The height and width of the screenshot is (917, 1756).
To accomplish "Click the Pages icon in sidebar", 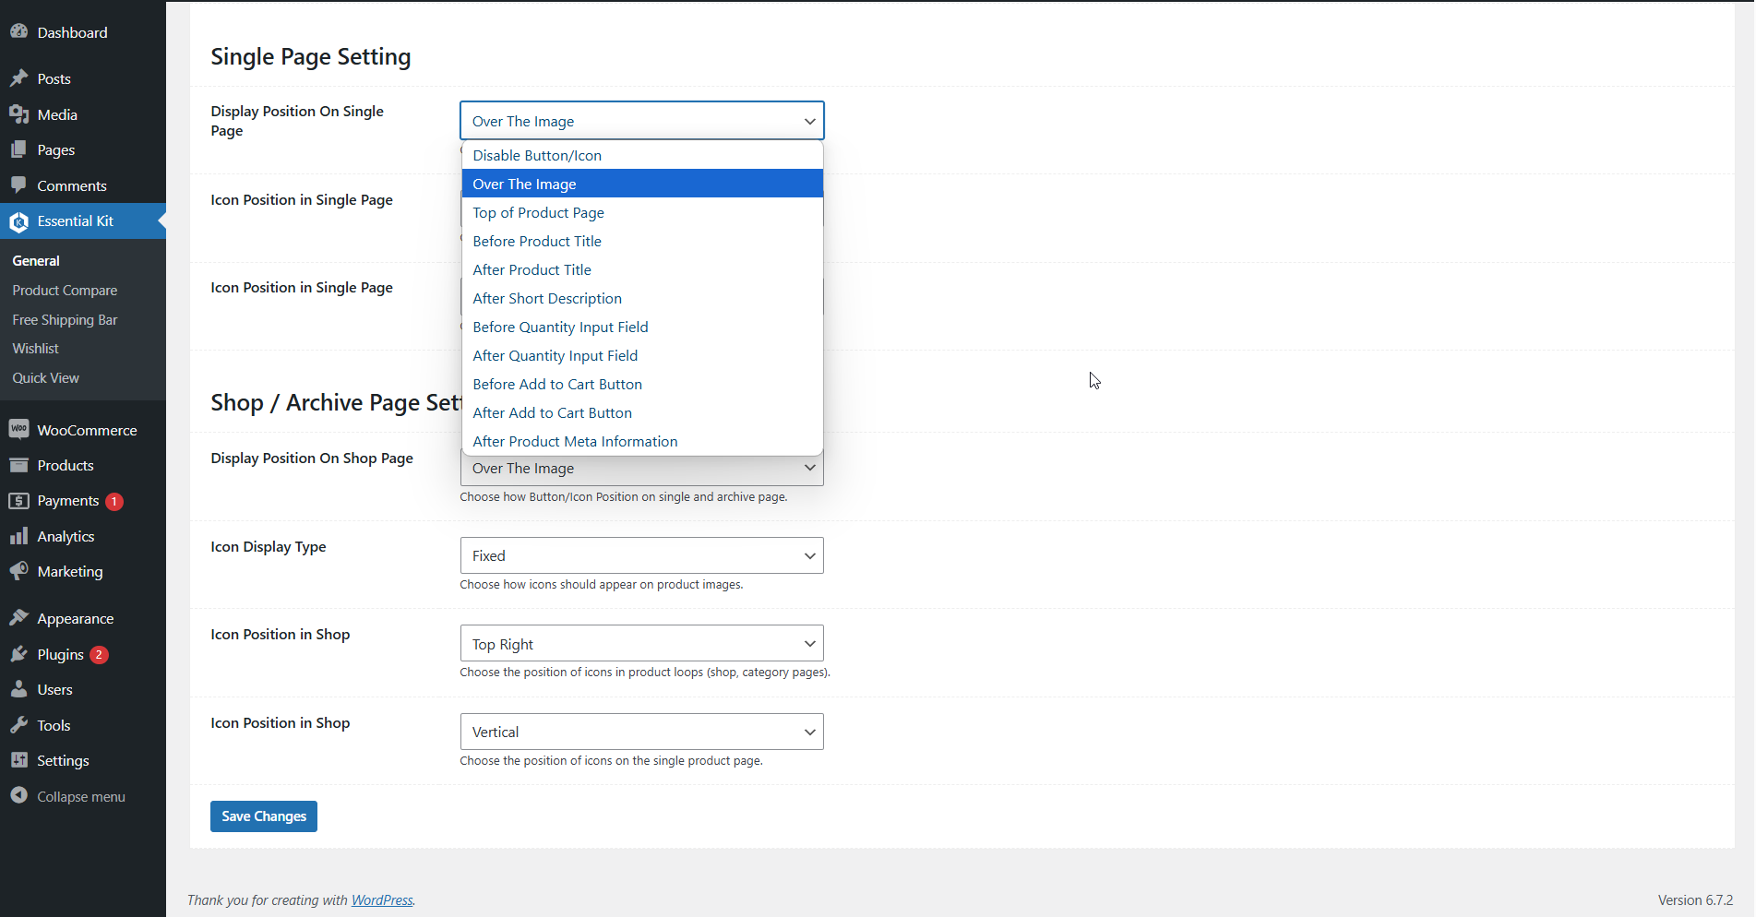I will click(18, 149).
